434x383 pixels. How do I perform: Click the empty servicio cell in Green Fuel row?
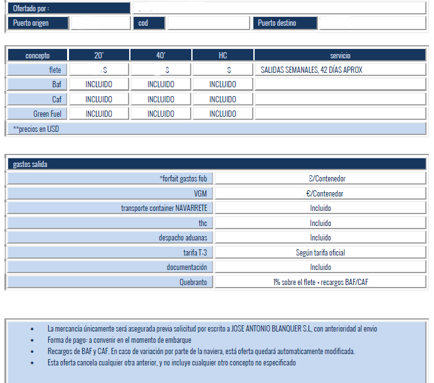[x=340, y=114]
